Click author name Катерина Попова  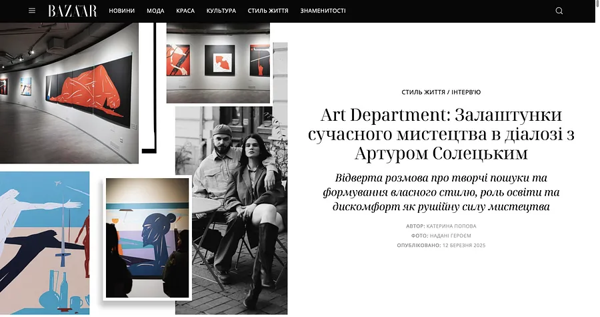(451, 226)
